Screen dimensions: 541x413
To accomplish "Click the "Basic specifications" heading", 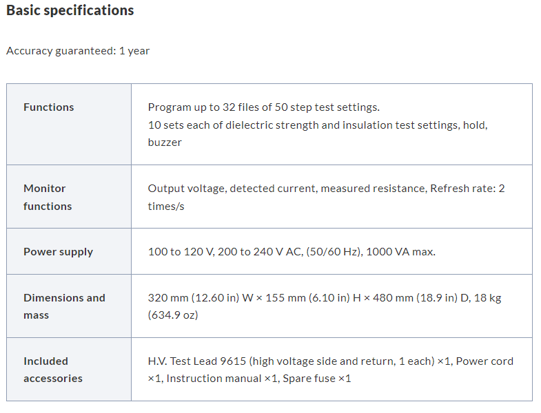I will point(70,11).
